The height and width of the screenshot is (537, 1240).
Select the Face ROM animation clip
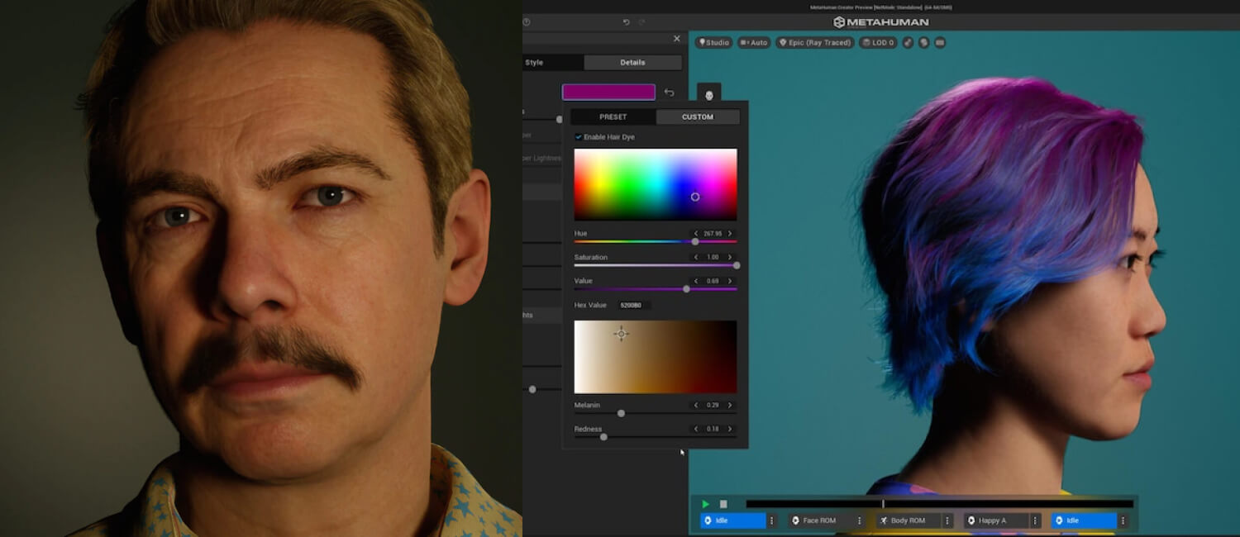click(819, 520)
